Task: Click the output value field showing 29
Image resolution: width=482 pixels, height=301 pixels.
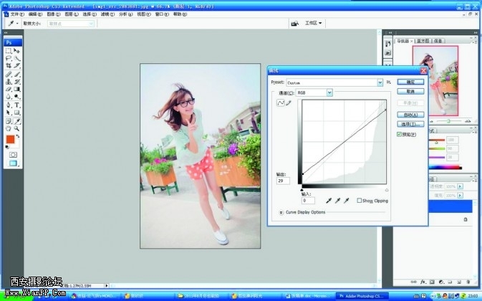Action: [x=283, y=181]
